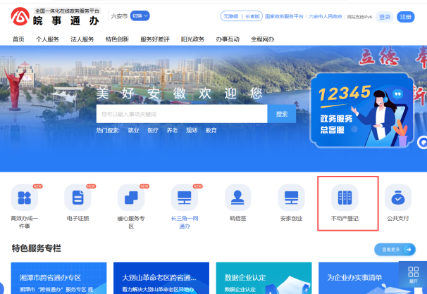Click the 登录 login button
Viewport: 427px width, 294px height.
point(384,16)
